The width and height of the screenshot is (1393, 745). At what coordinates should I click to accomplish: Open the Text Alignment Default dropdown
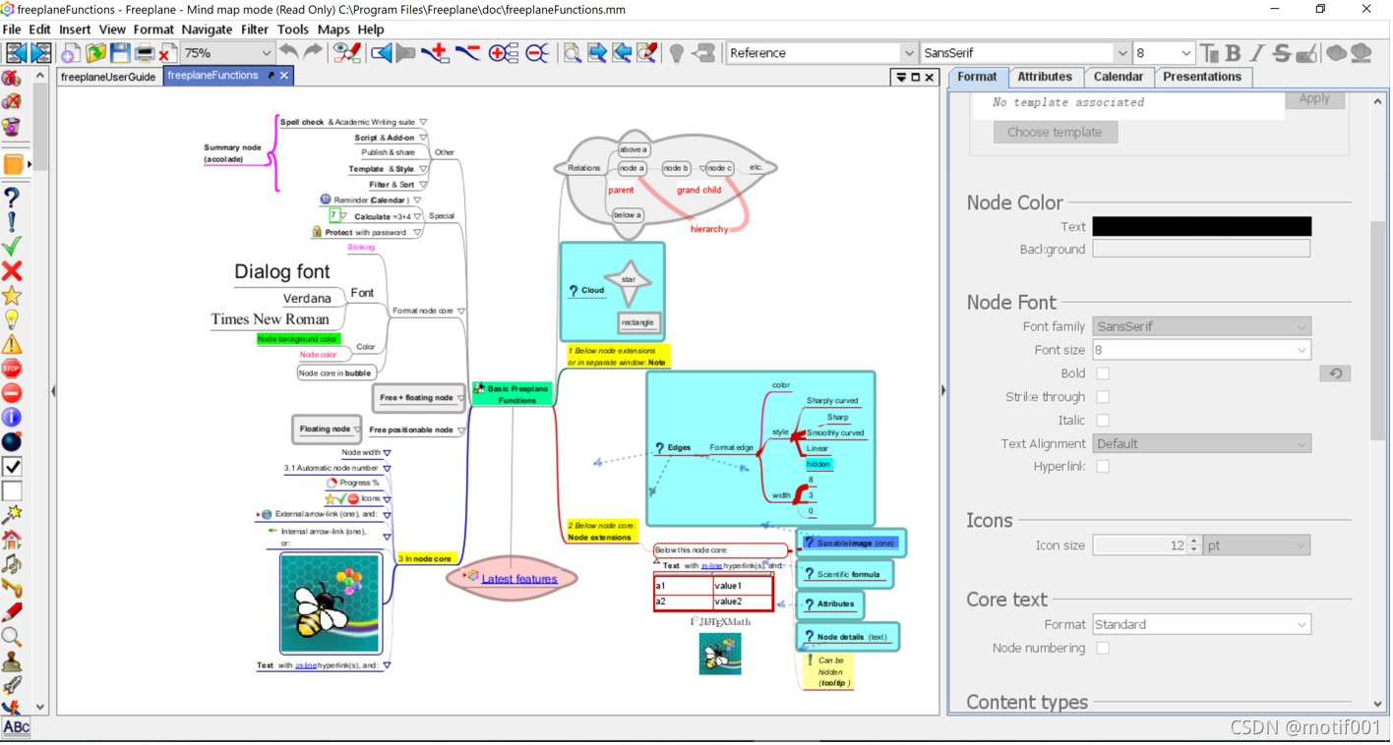[x=1202, y=443]
